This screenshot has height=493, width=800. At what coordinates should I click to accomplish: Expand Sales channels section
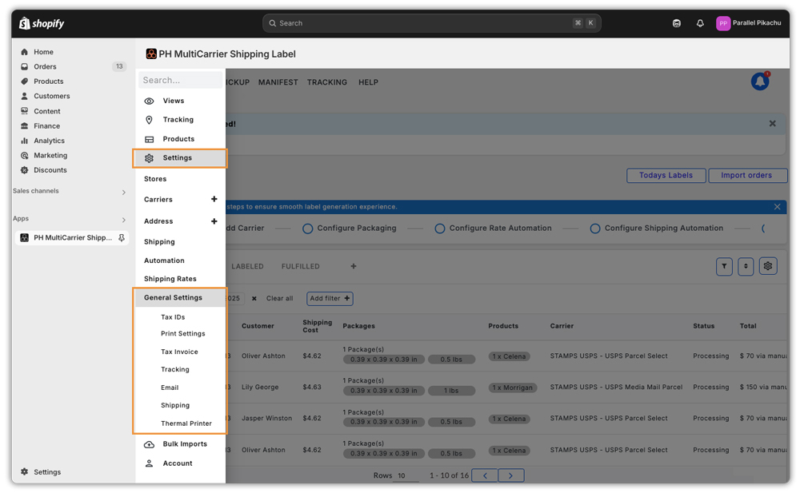pos(123,193)
